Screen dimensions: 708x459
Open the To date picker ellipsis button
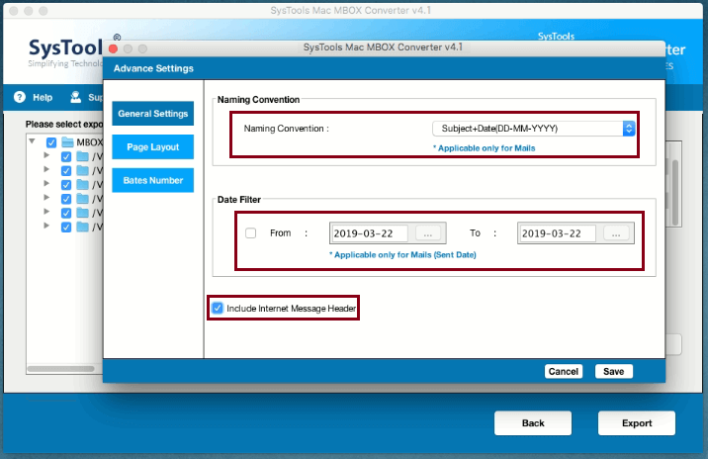tap(615, 233)
